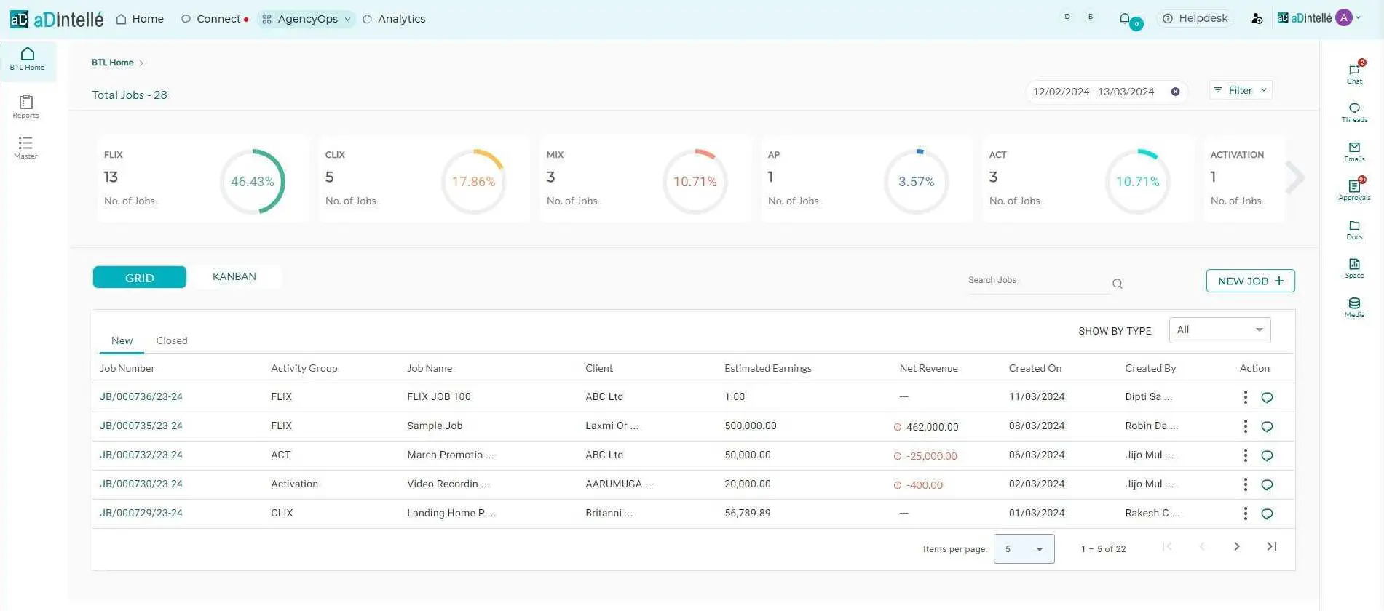Go to Home in top navigation
The image size is (1384, 611).
click(x=140, y=19)
